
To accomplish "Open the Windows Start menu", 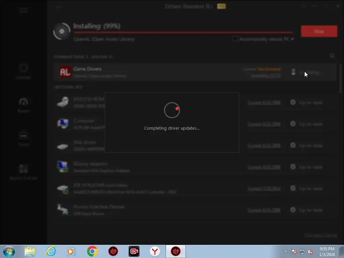I will tap(9, 251).
